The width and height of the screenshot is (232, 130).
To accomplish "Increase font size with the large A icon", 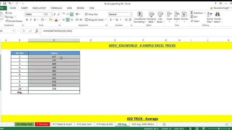I will click(55, 14).
